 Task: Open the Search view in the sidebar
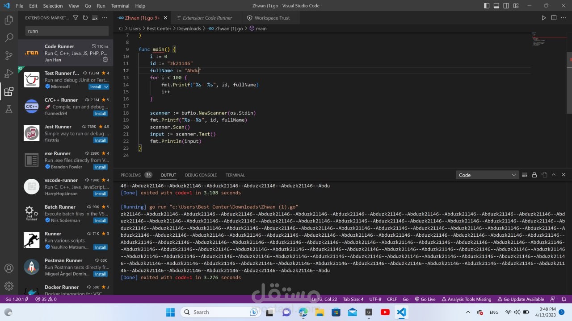click(9, 38)
